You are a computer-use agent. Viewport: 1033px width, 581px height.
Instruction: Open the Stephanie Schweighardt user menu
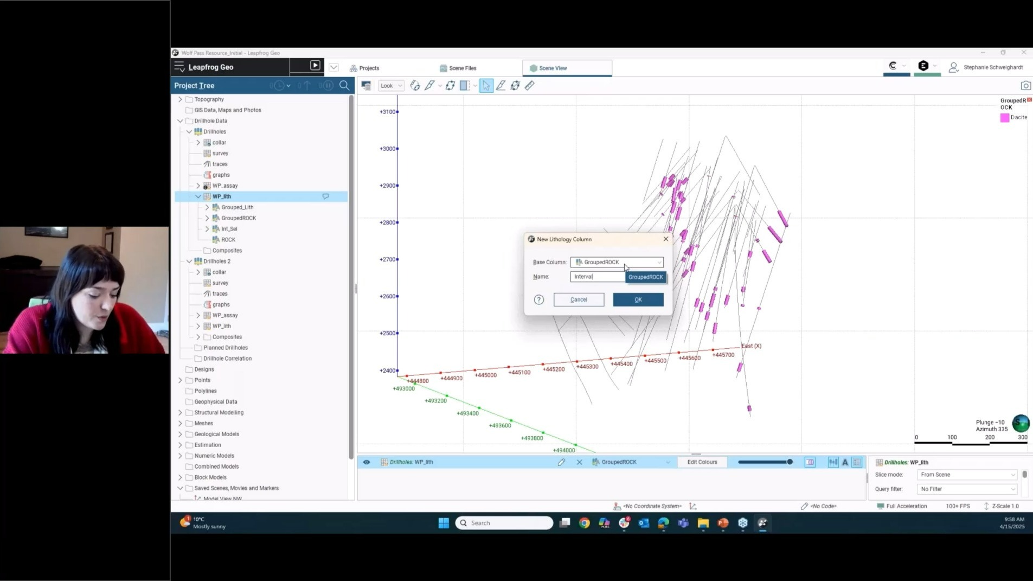click(x=986, y=67)
